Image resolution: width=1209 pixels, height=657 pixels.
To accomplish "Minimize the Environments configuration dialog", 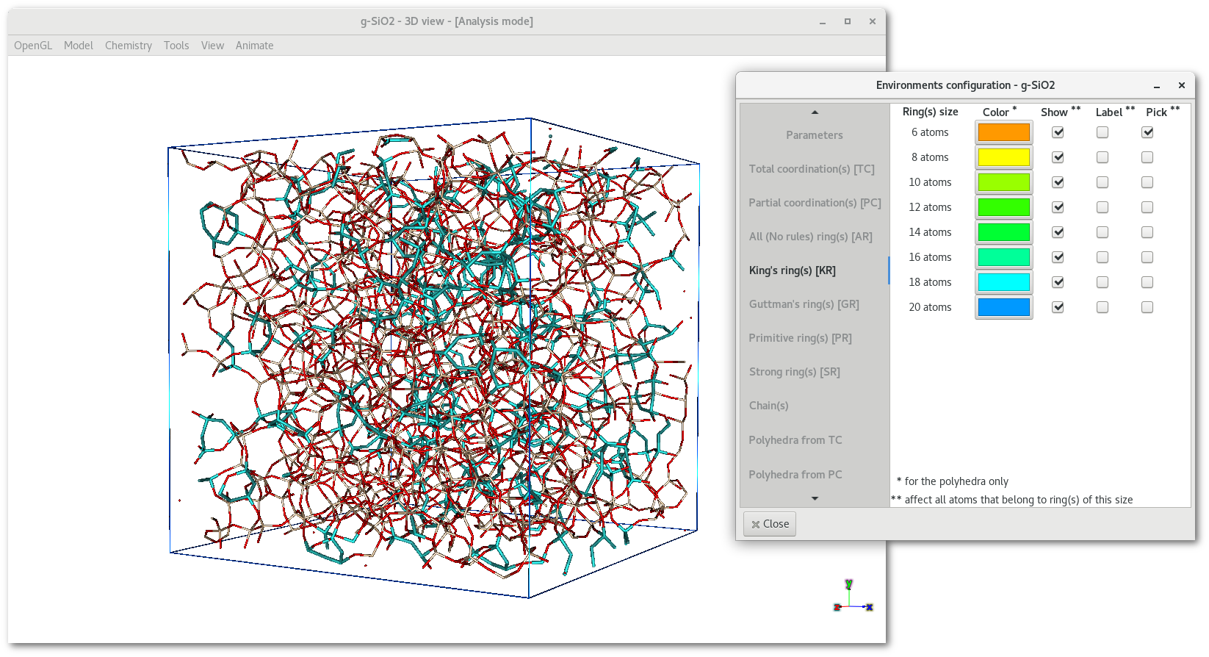I will pos(1156,85).
